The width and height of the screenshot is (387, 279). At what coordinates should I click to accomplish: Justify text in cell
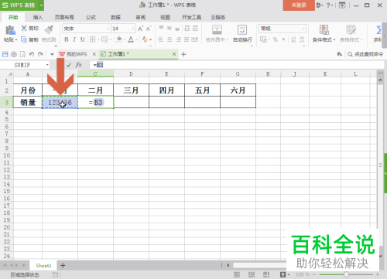187,39
